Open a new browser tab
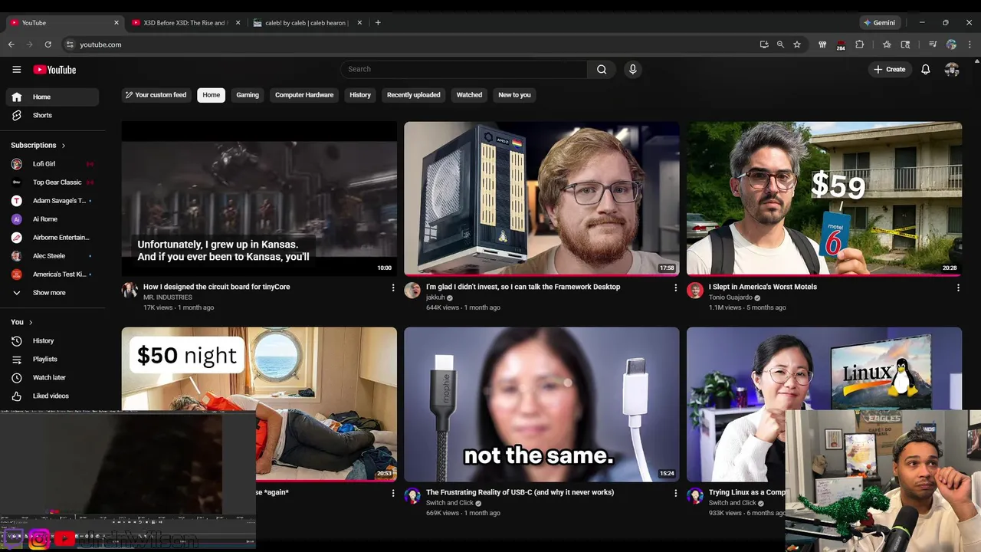This screenshot has height=552, width=981. pyautogui.click(x=378, y=23)
